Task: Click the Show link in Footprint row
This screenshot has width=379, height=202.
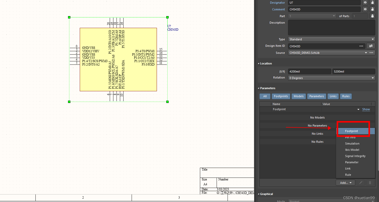Action: 366,109
